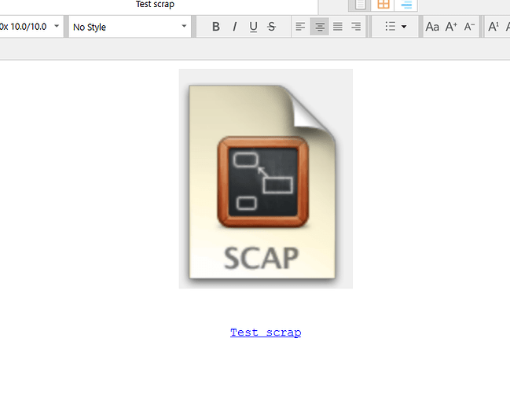Open the list style dropdown
This screenshot has height=393, width=510.
(x=395, y=27)
